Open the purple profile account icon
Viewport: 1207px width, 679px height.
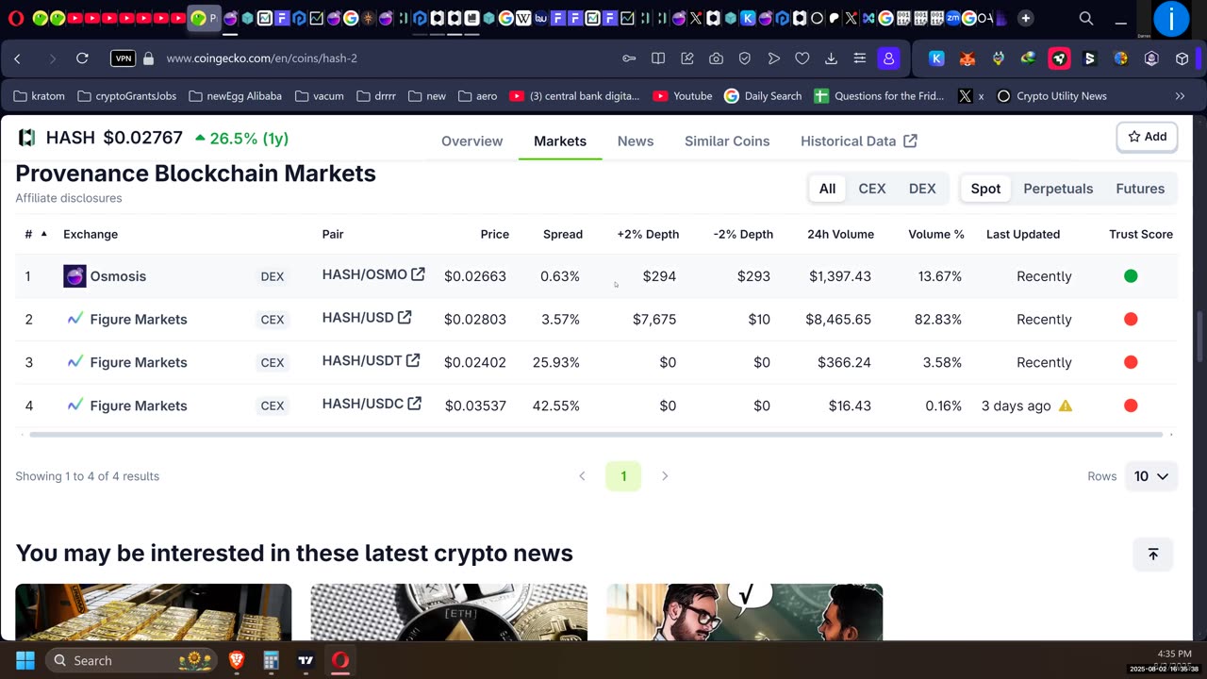[x=888, y=58]
